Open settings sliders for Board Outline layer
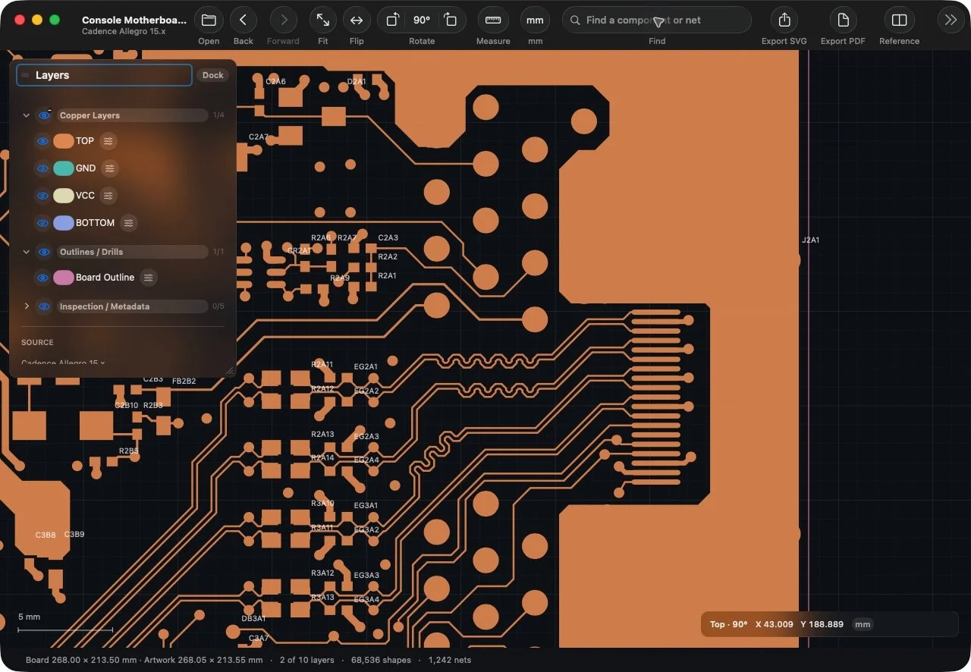 tap(149, 278)
